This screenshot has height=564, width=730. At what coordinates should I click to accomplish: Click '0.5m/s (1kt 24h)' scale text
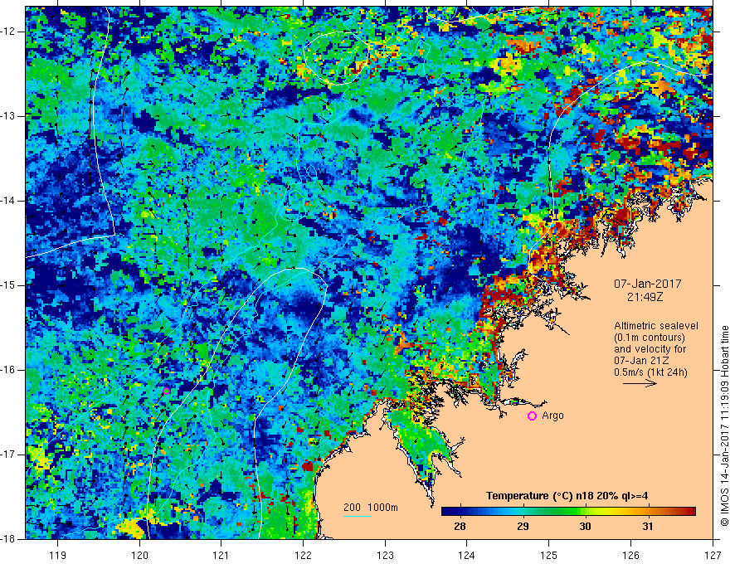click(x=650, y=372)
